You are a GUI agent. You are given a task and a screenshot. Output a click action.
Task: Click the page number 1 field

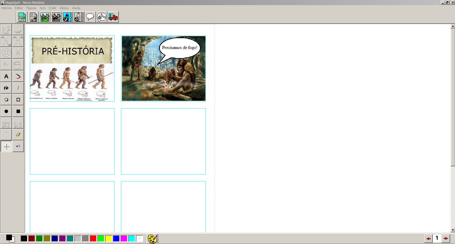pos(437,238)
